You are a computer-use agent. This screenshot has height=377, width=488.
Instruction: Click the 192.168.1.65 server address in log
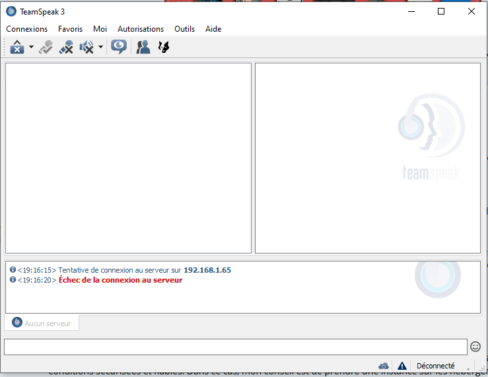207,270
